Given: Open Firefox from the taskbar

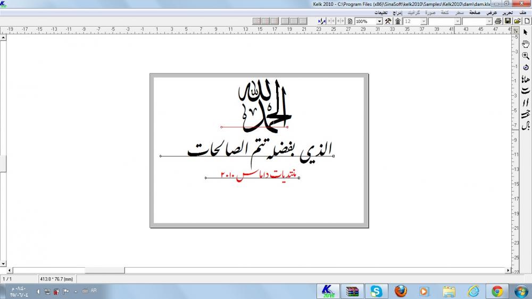Looking at the screenshot, I should pos(401,291).
